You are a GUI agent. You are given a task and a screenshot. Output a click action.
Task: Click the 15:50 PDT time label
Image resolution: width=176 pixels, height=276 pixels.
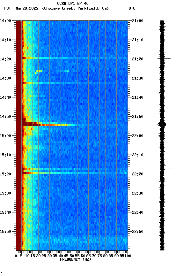(x=5, y=232)
